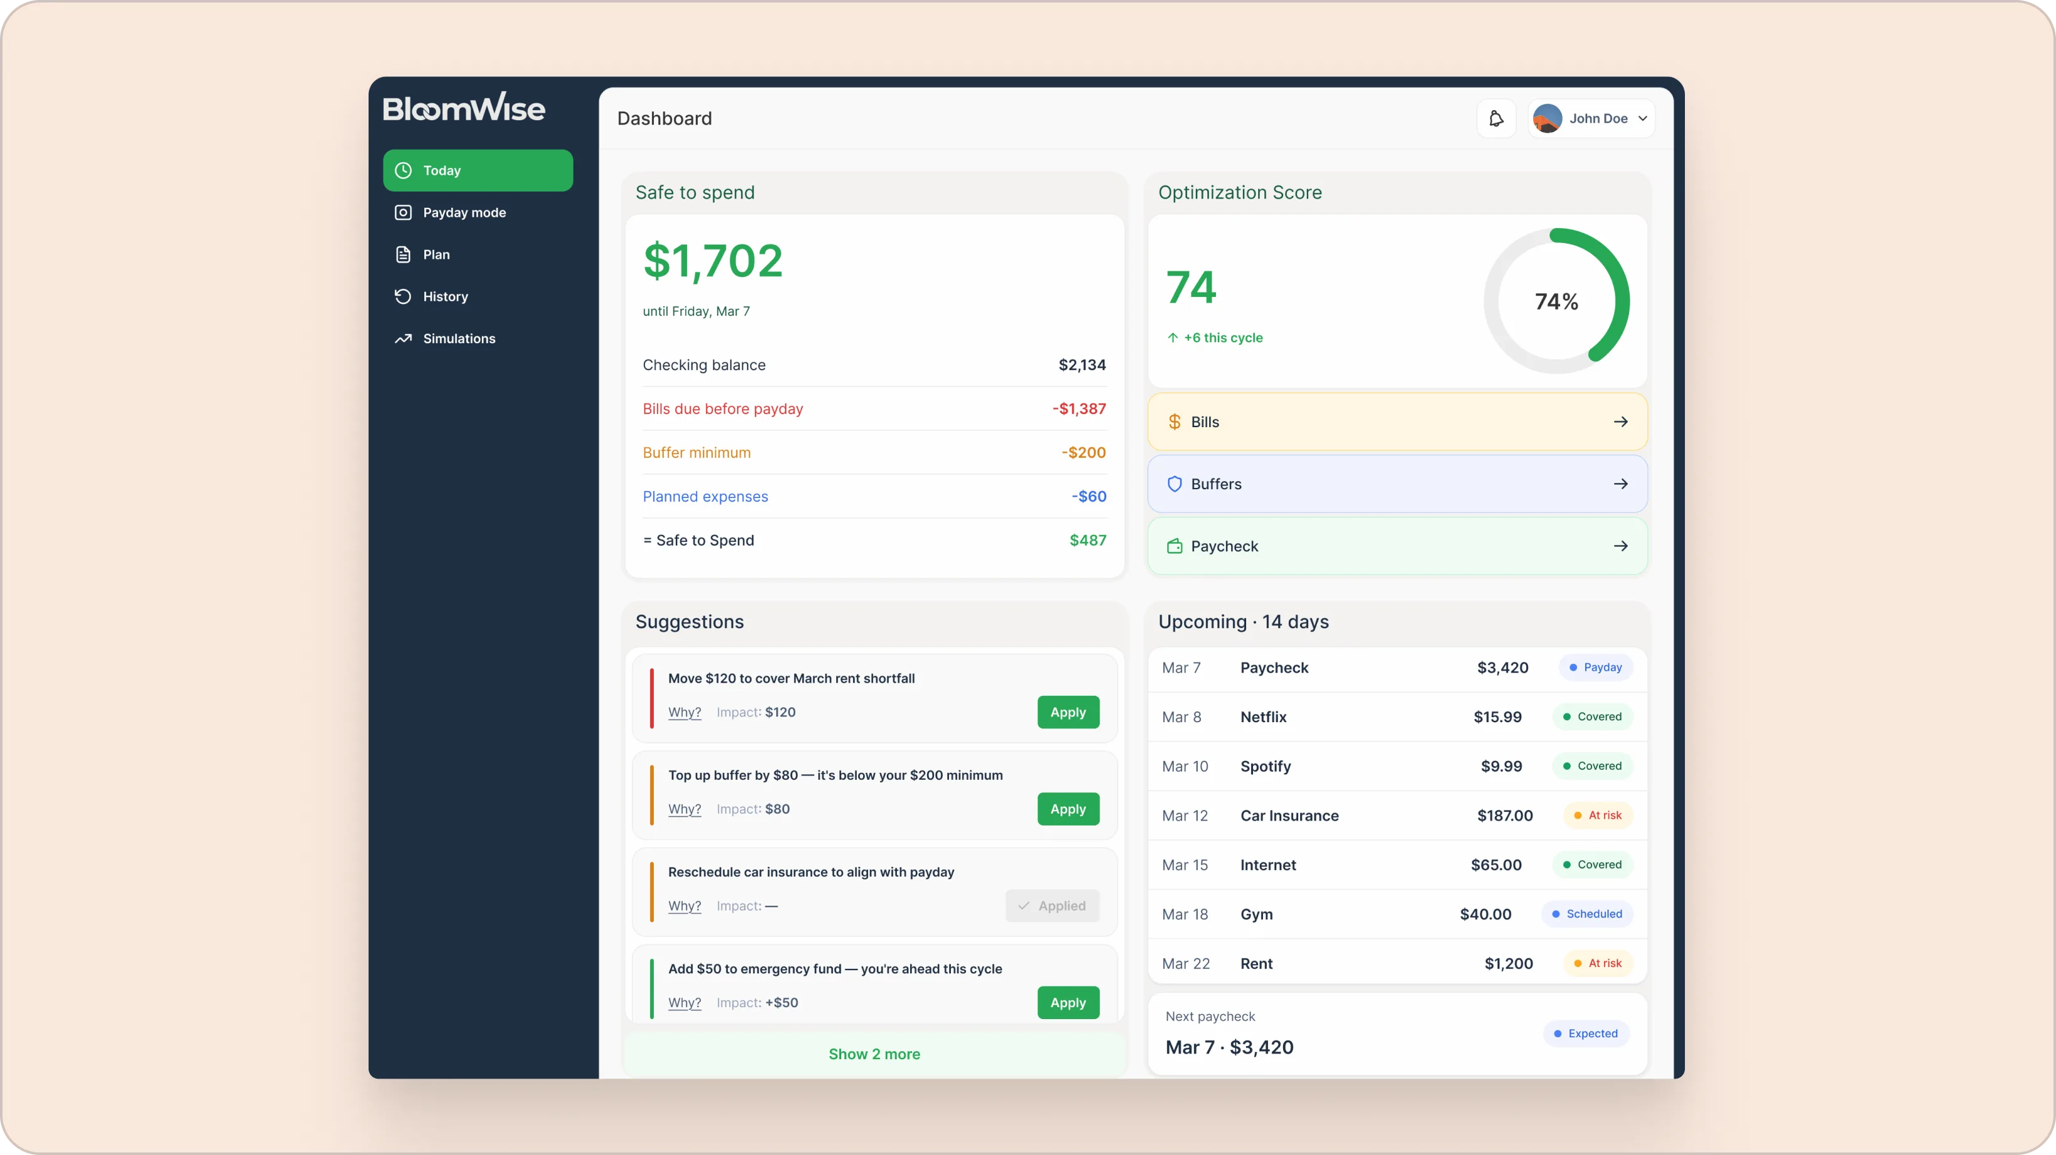Click the Covered badge on the Spotify row
This screenshot has height=1155, width=2056.
[1592, 766]
